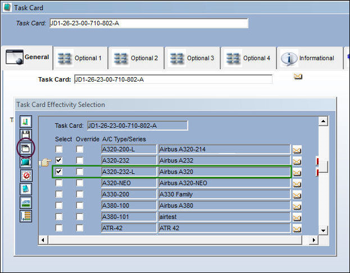The image size is (350, 273).
Task: Click the A320-232 type field
Action: click(x=129, y=160)
